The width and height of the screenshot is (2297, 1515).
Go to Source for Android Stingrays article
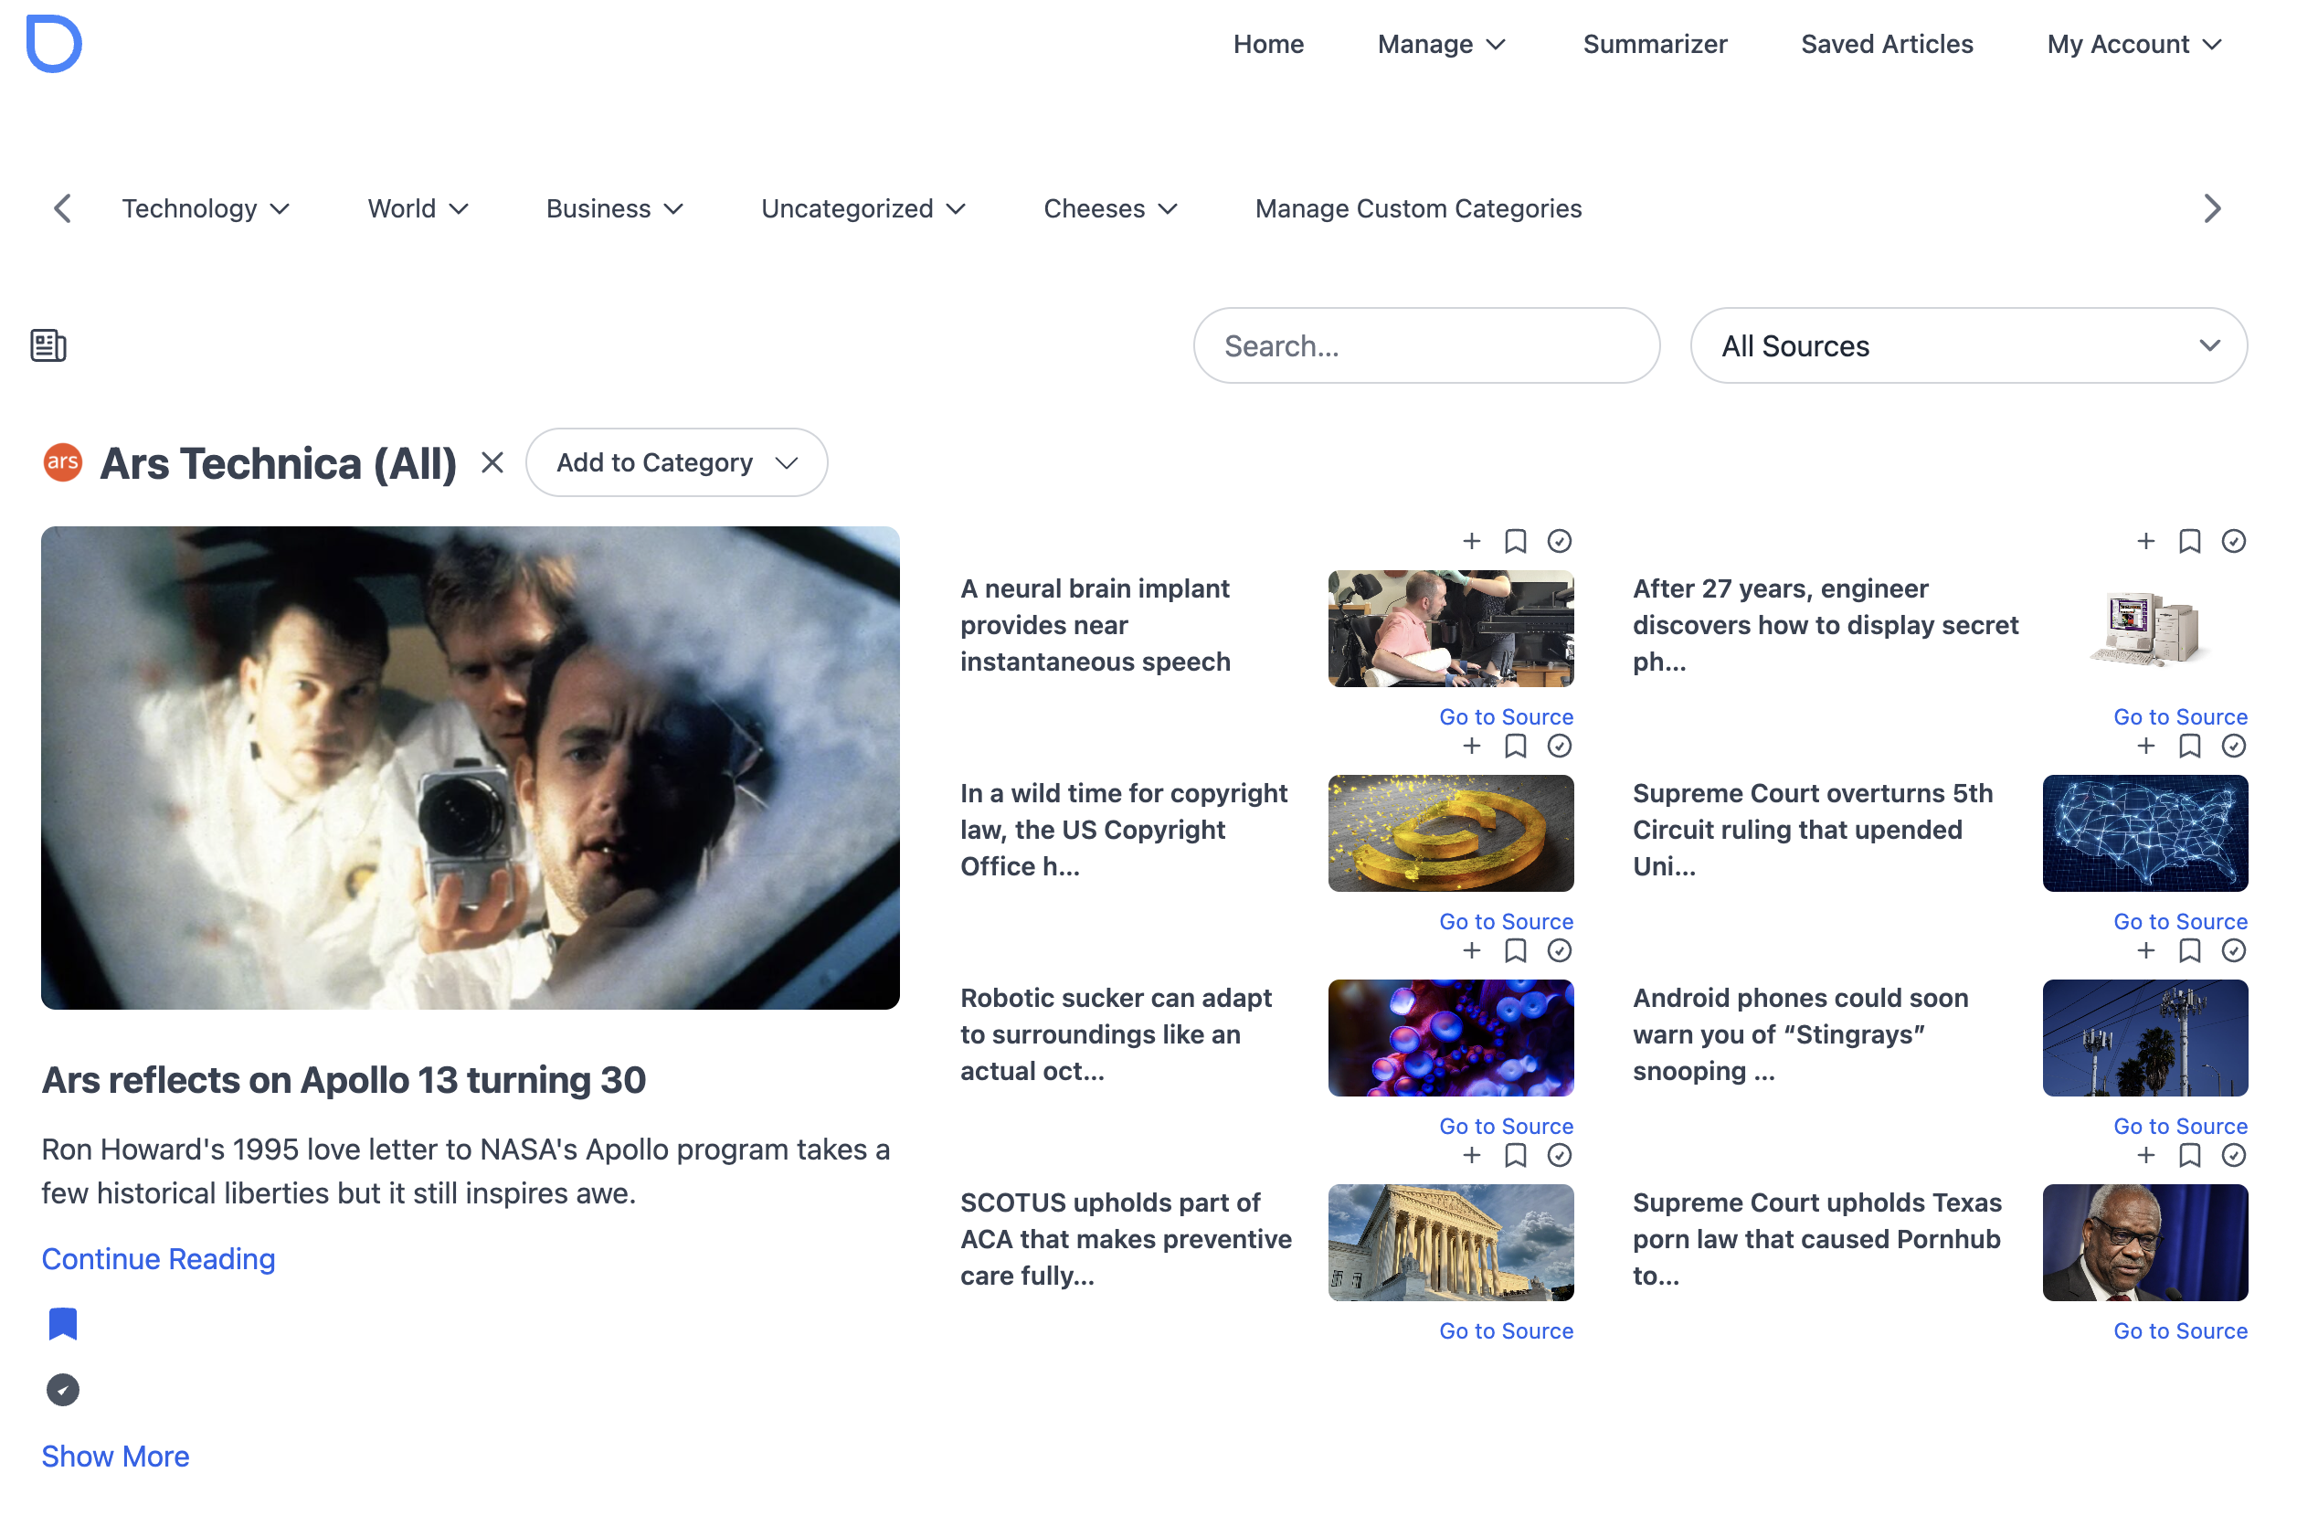click(2179, 1127)
